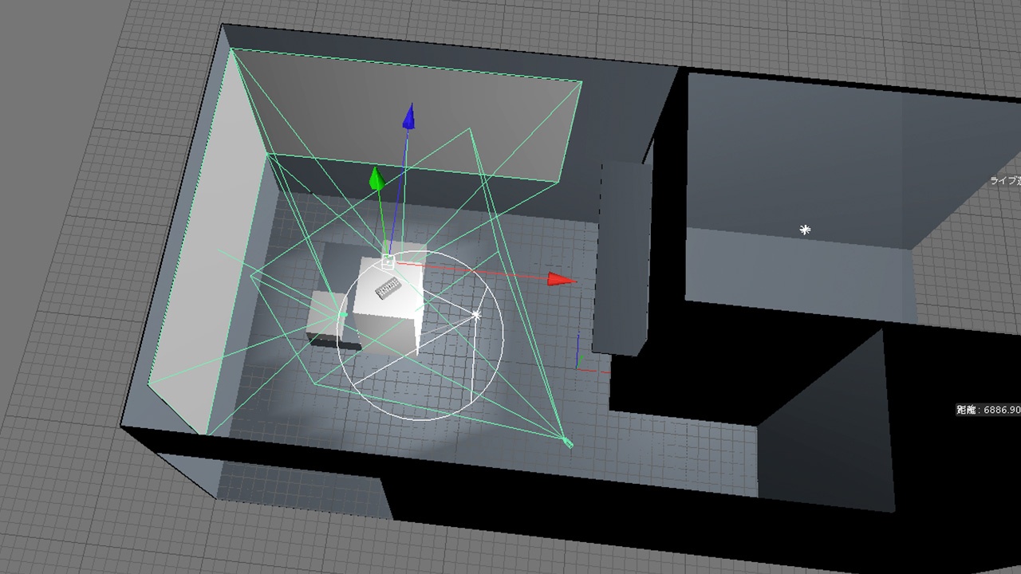Grab the red X-axis gizmo arrow

pos(562,279)
